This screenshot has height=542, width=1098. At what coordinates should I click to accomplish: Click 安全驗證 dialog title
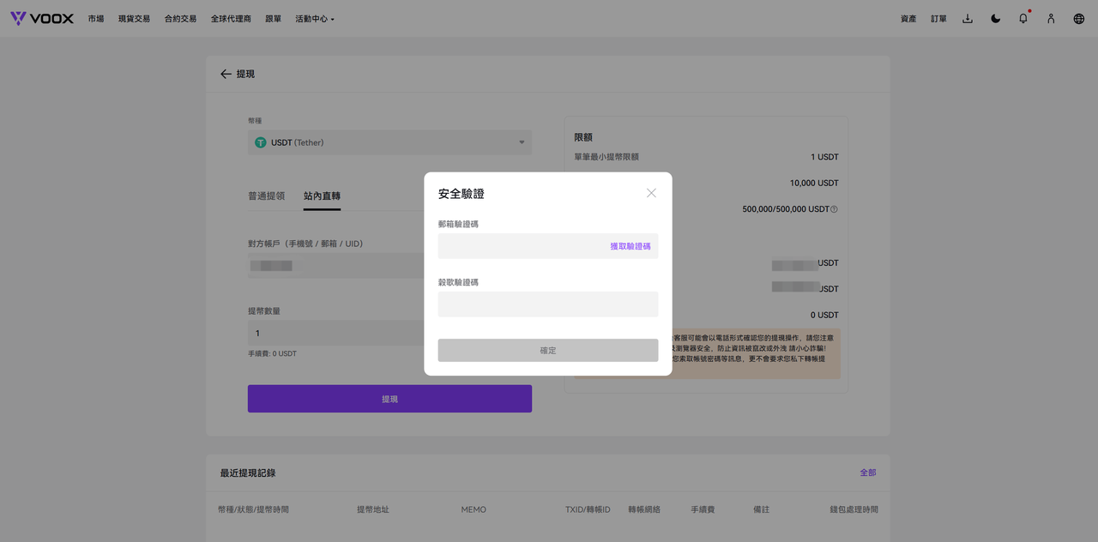coord(462,194)
